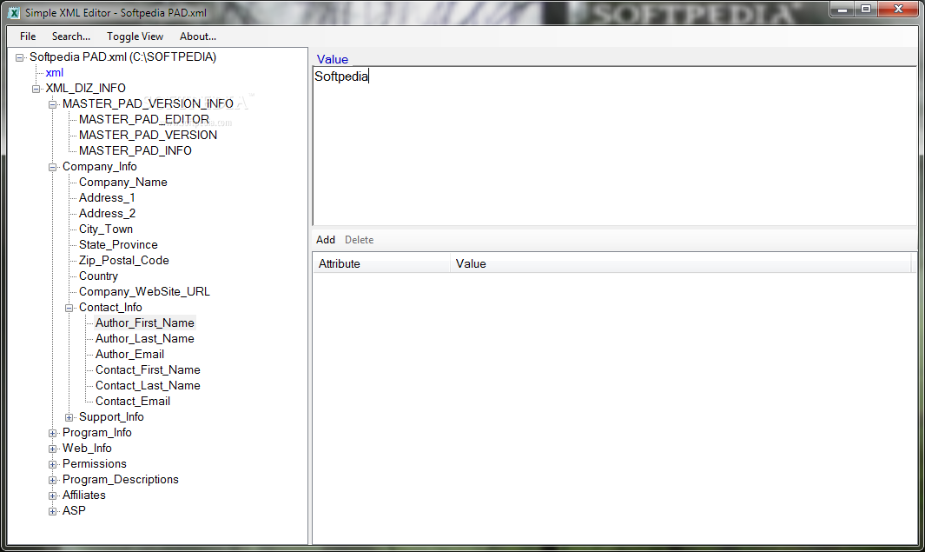Expand the Web_Info node
Viewport: 925px width, 552px height.
pyautogui.click(x=52, y=449)
